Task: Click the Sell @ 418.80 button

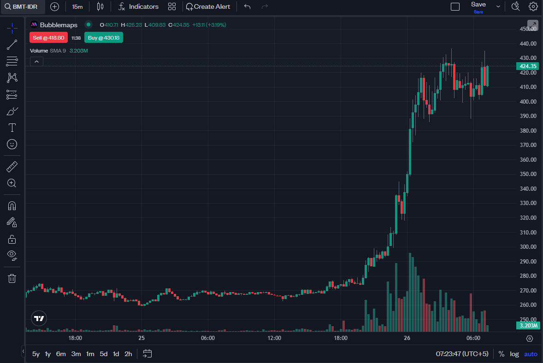Action: [48, 38]
